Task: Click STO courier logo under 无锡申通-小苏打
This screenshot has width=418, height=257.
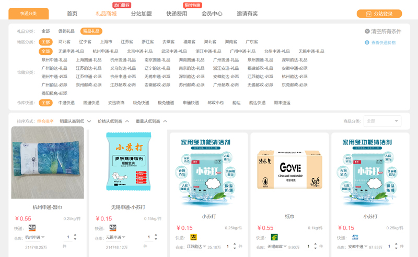Action: pos(113,228)
